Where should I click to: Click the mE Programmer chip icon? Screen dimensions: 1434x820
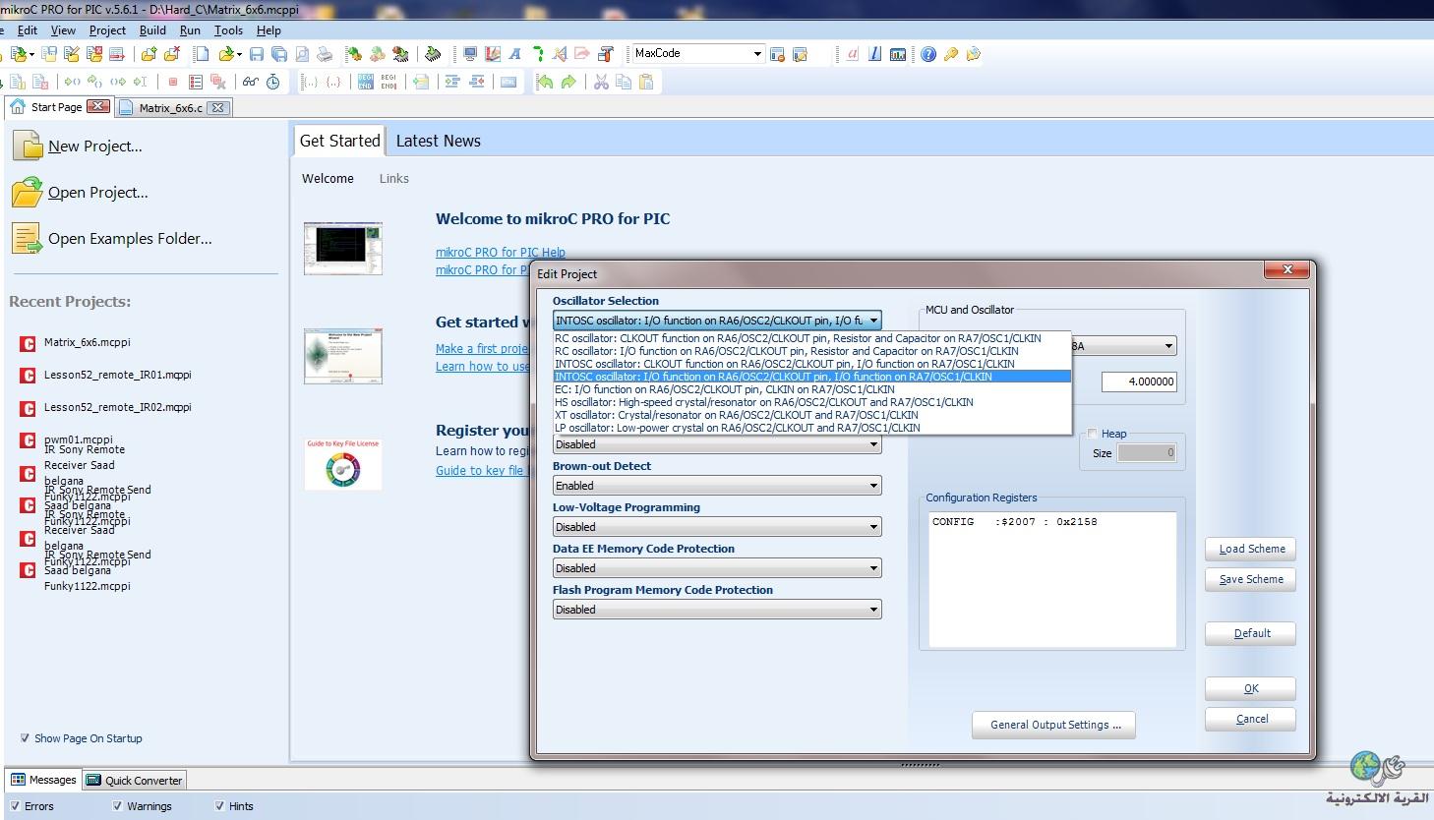[x=433, y=54]
